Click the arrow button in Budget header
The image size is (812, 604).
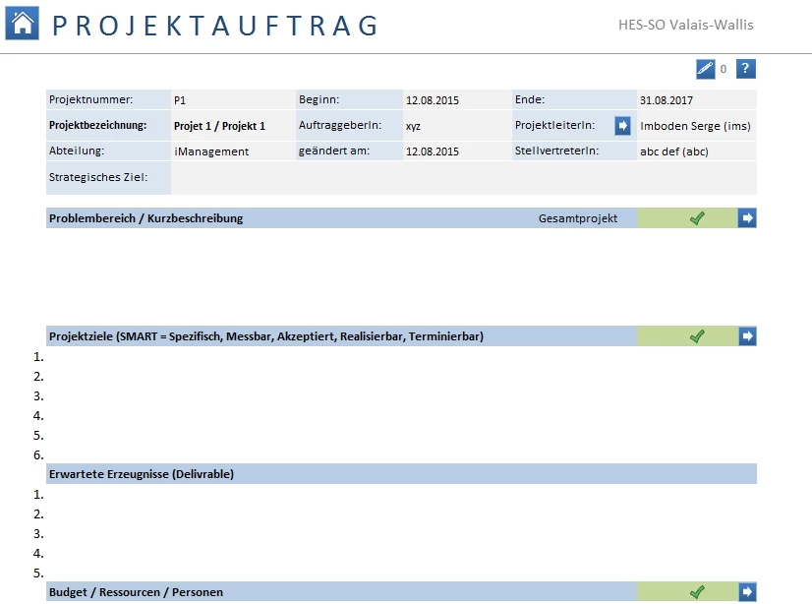click(747, 592)
